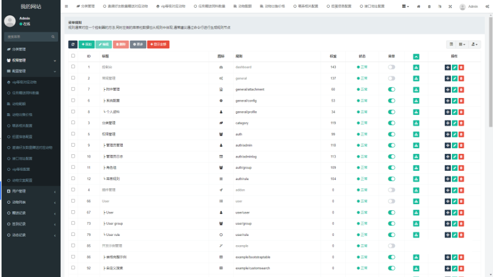
Task: Switch to the 分类管理 top tab
Action: tap(85, 7)
